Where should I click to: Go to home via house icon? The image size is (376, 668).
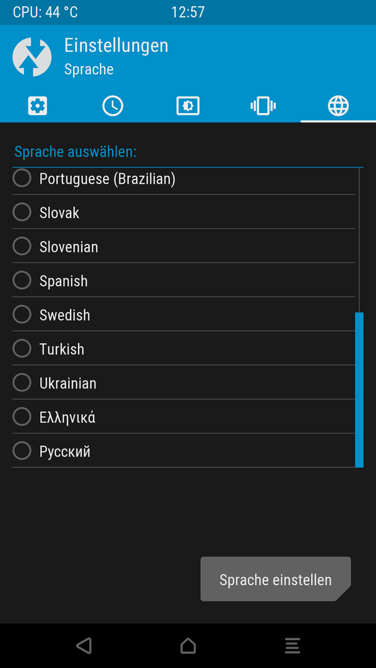click(x=188, y=645)
